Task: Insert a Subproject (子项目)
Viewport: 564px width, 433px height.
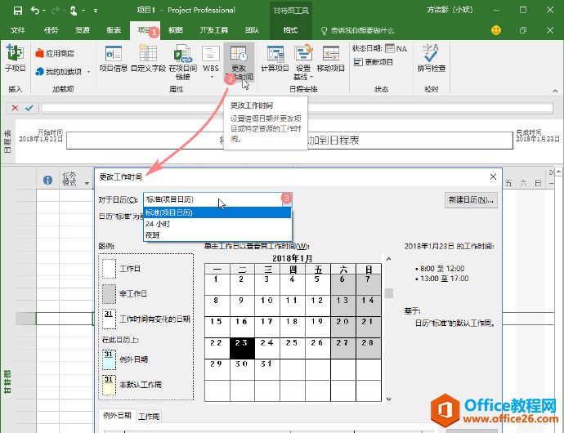Action: [15, 57]
